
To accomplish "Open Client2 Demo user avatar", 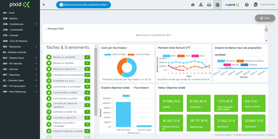I will point(256,5).
